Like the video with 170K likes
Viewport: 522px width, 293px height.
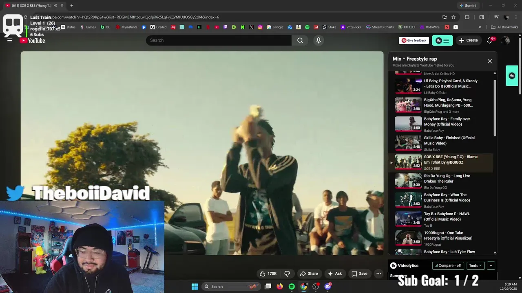(268, 273)
